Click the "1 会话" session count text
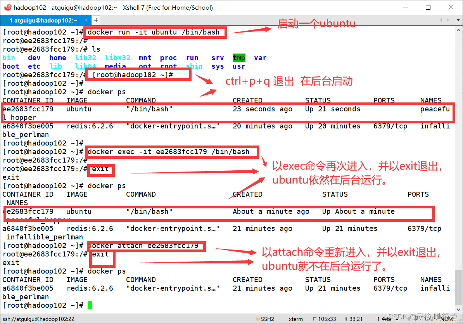Viewport: 463px width, 324px height. click(x=384, y=319)
